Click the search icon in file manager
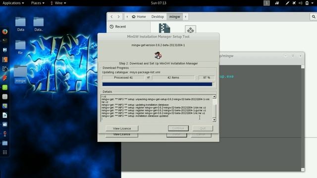Viewport: 317px width, 178px height. (x=314, y=17)
